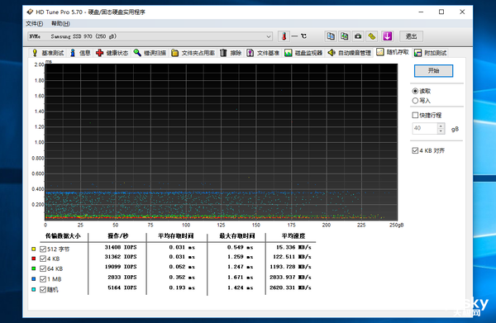496x323 pixels.
Task: Click the red 4 KB legend swatch
Action: pos(34,259)
